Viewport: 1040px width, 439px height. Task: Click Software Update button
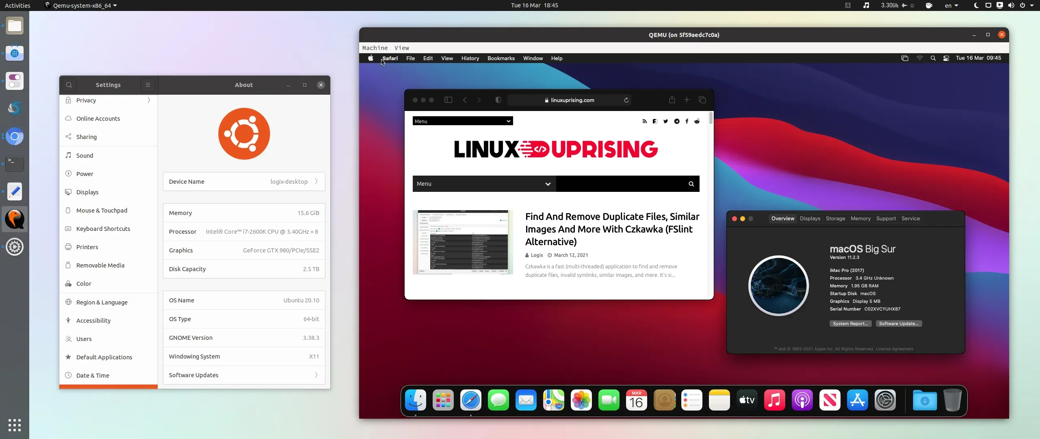[899, 324]
